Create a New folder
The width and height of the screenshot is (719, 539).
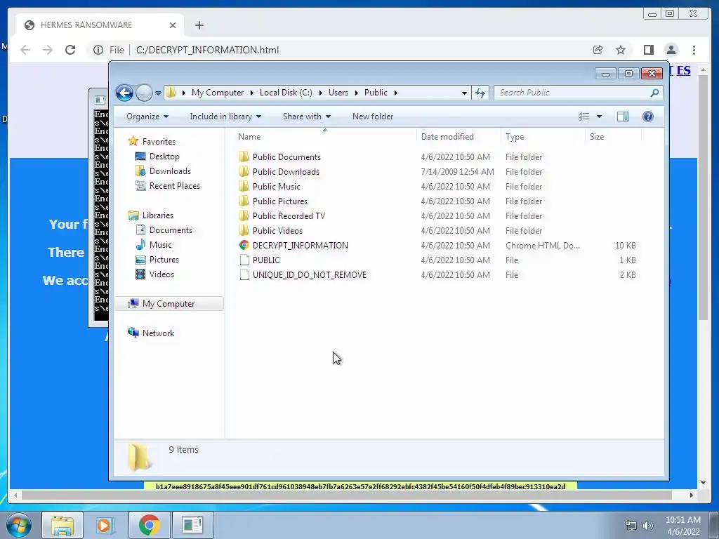[372, 117]
